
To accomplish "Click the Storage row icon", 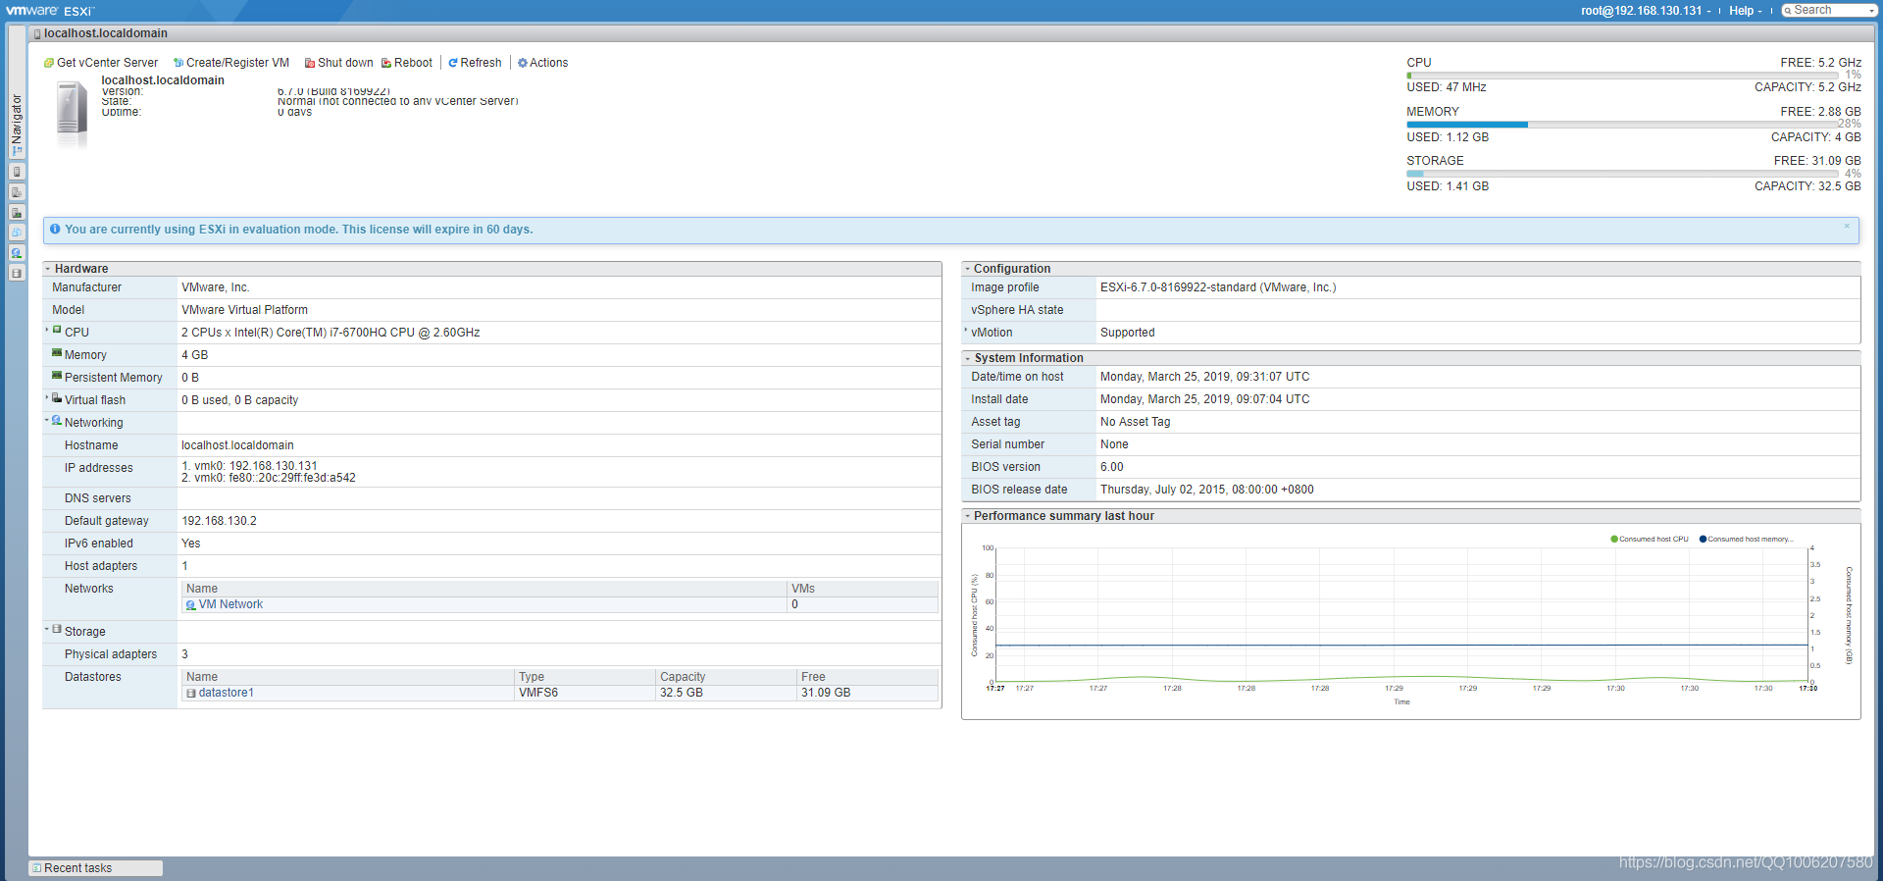I will click(57, 630).
